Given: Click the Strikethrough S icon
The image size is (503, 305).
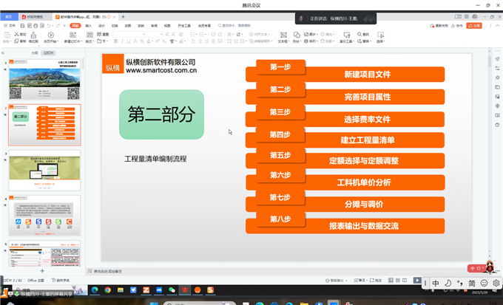Looking at the screenshot, I should click(x=142, y=41).
